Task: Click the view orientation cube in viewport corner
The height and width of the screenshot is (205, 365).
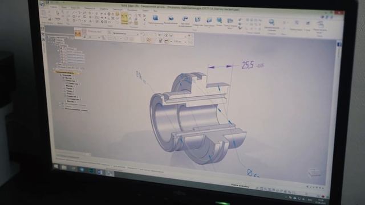Action: [314, 173]
